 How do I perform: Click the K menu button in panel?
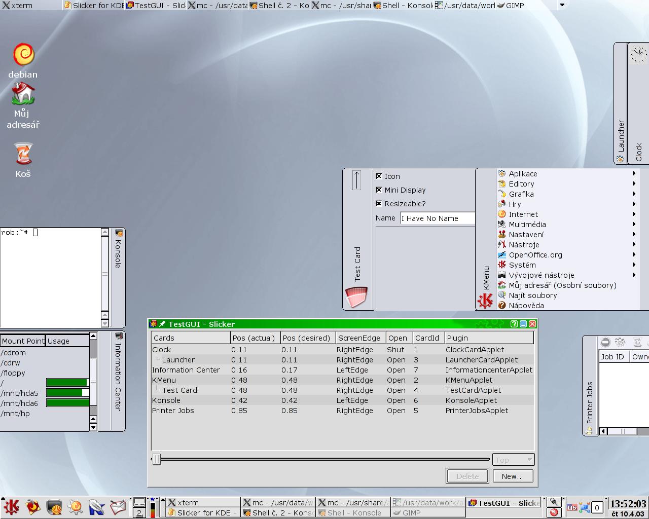coord(11,506)
